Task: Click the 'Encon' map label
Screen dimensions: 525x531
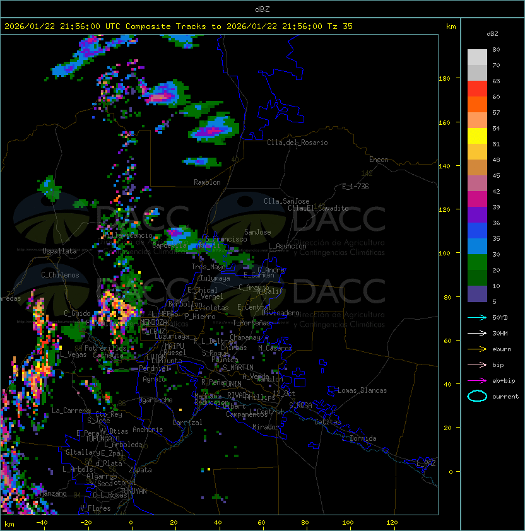Action: [379, 160]
